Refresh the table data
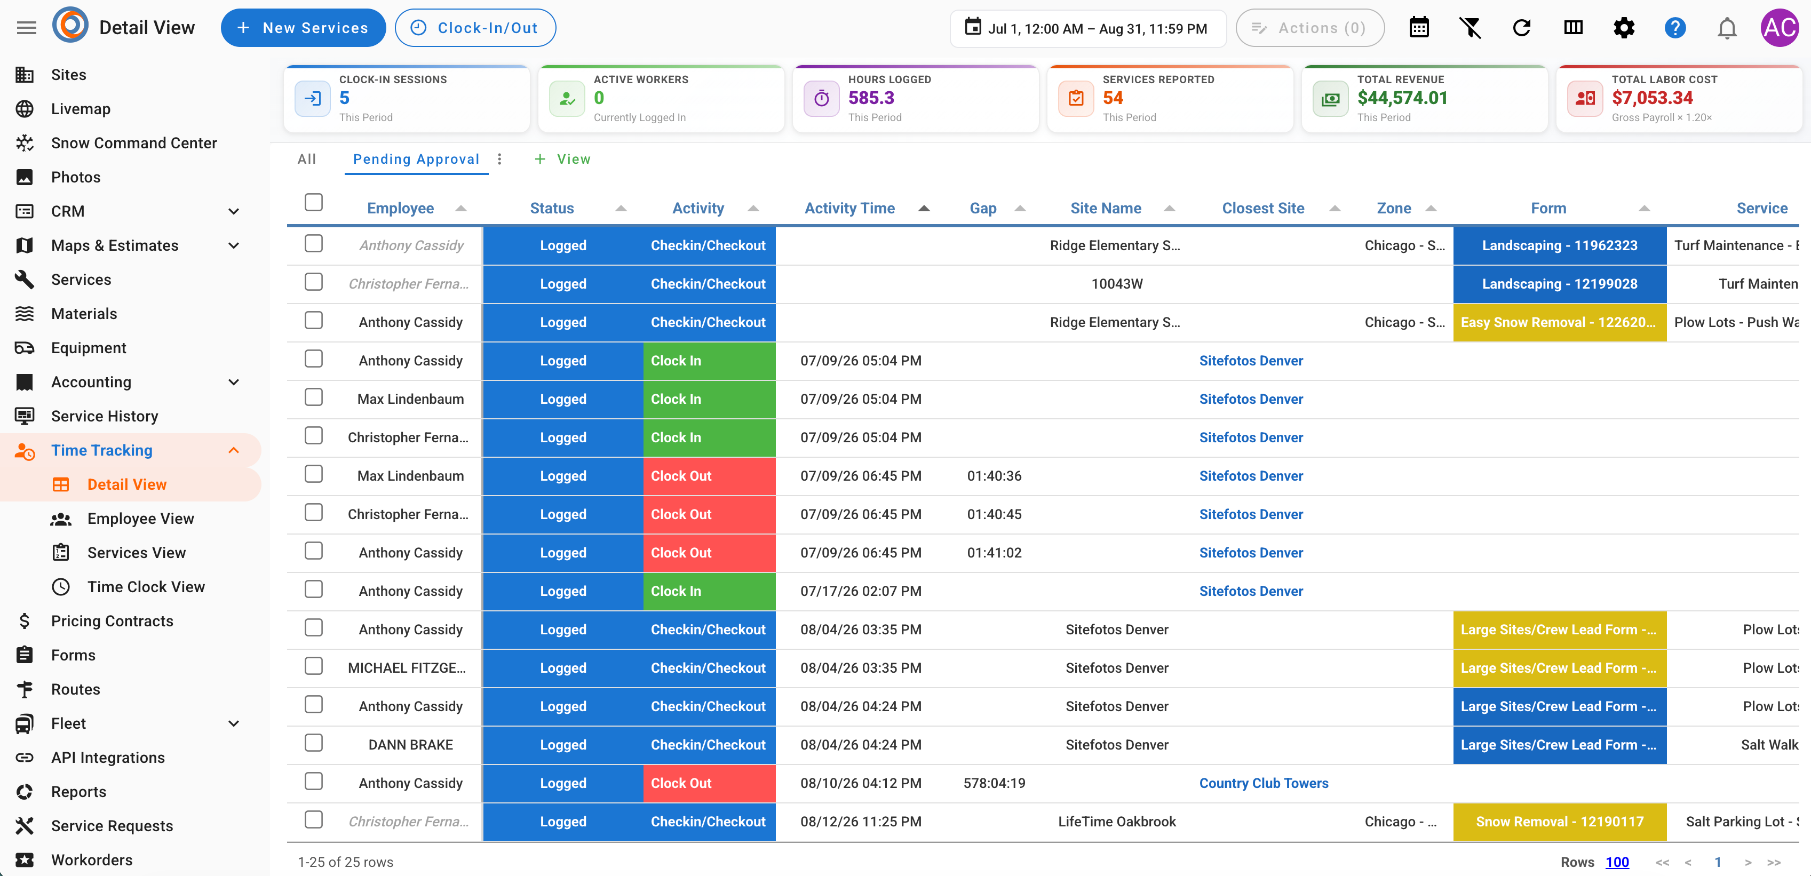The height and width of the screenshot is (876, 1811). [1521, 28]
